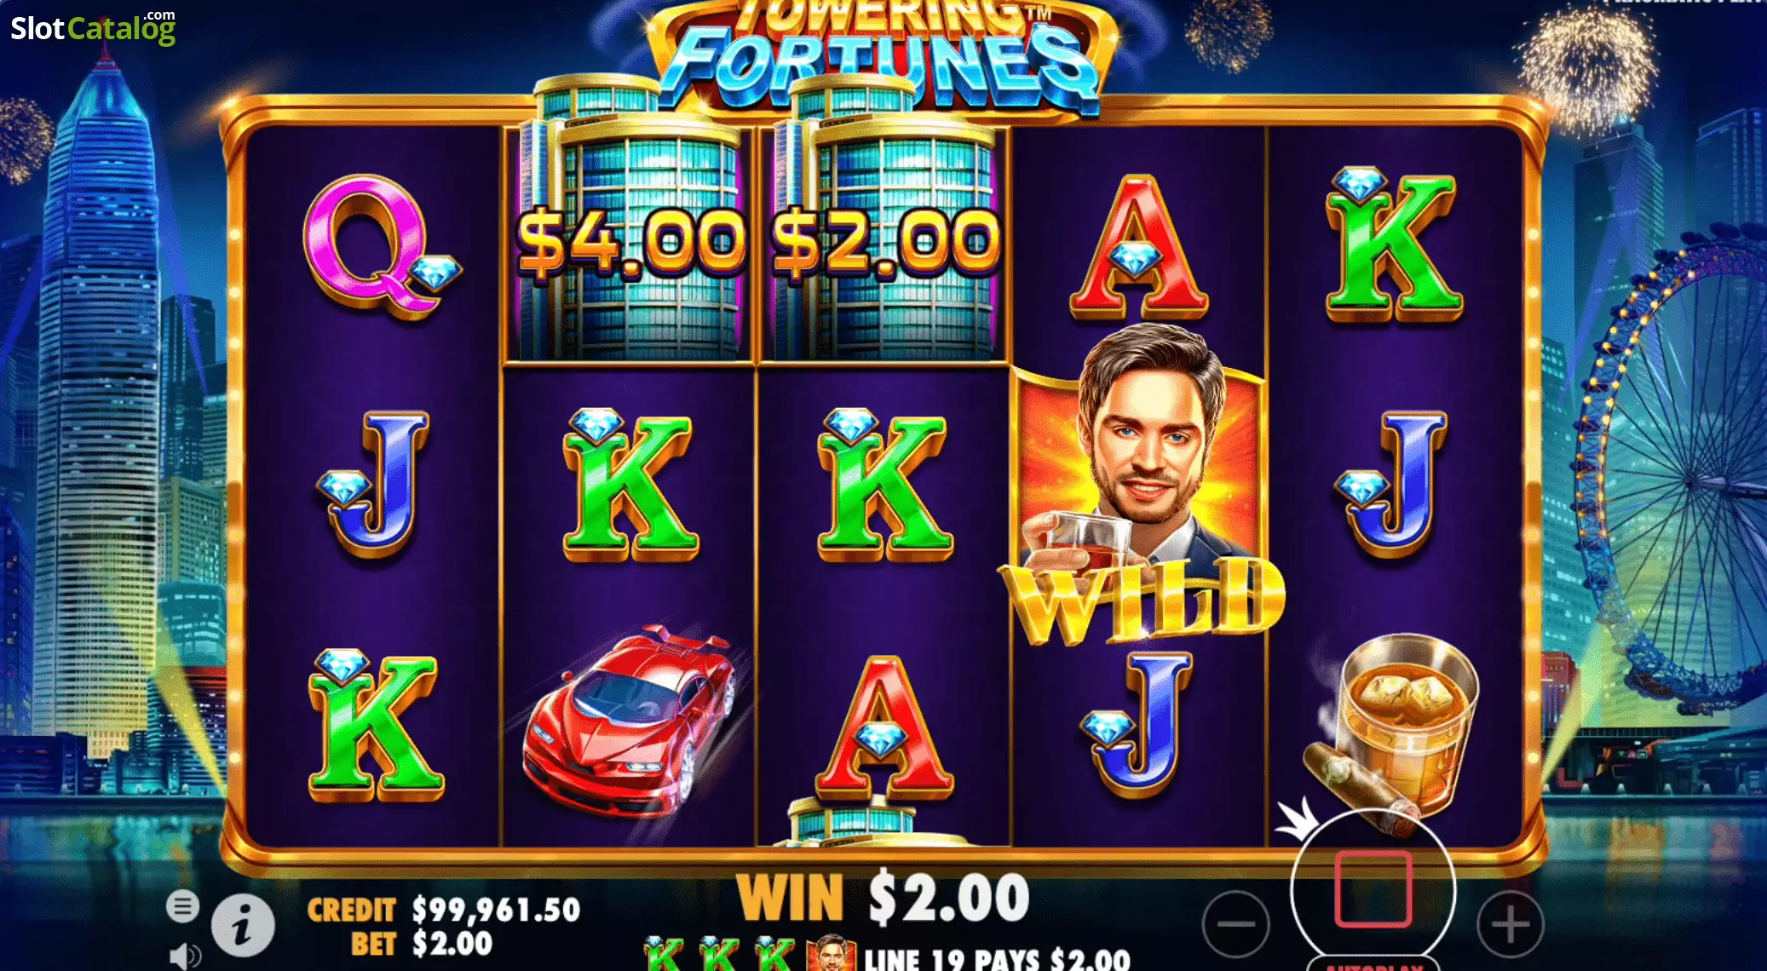The height and width of the screenshot is (971, 1767).
Task: Click the WIN $2.00 display
Action: click(x=883, y=898)
